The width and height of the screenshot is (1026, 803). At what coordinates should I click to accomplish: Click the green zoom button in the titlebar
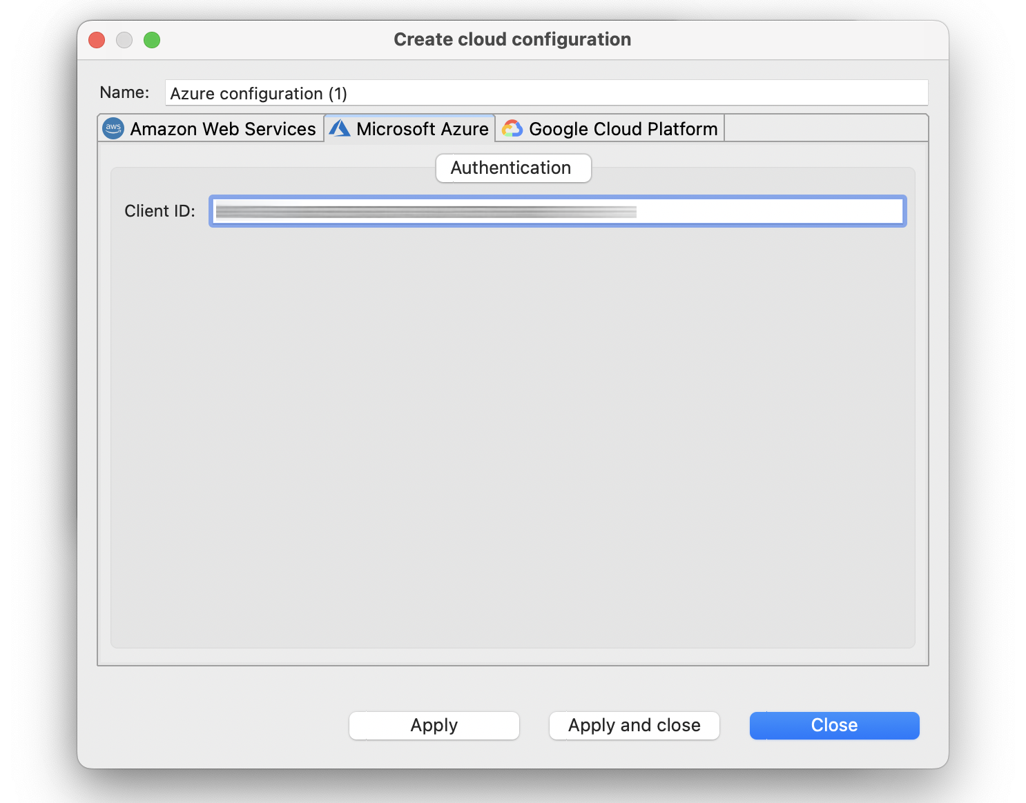click(152, 39)
